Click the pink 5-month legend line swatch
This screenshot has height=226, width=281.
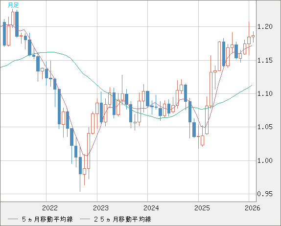13,219
